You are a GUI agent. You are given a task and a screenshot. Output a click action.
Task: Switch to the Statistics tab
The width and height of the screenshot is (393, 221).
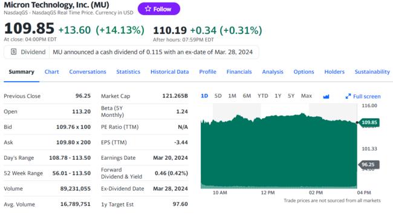pyautogui.click(x=128, y=72)
